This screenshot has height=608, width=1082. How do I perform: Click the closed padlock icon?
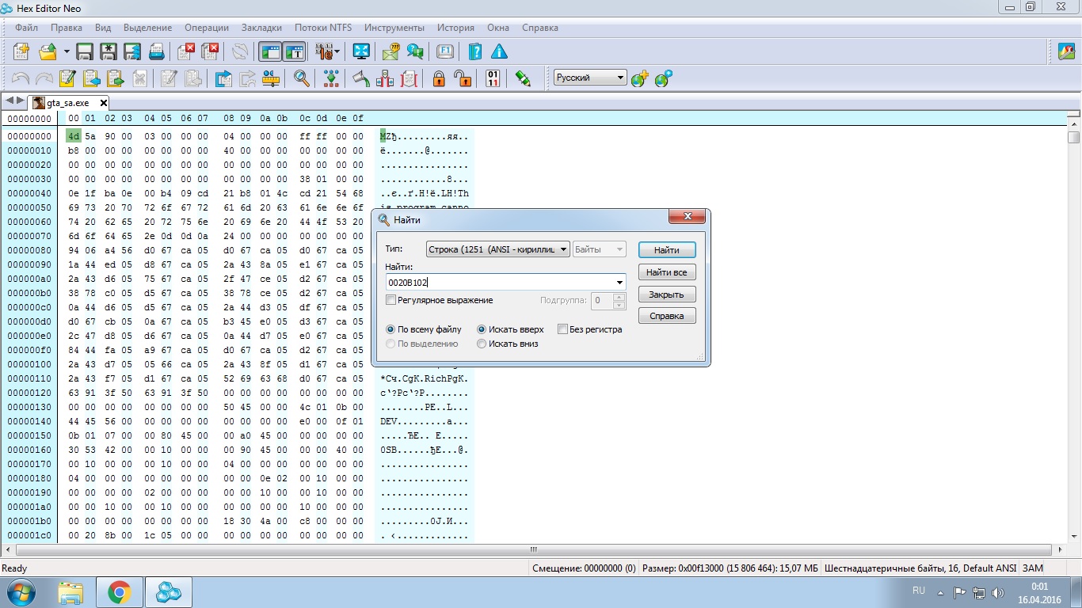[438, 78]
